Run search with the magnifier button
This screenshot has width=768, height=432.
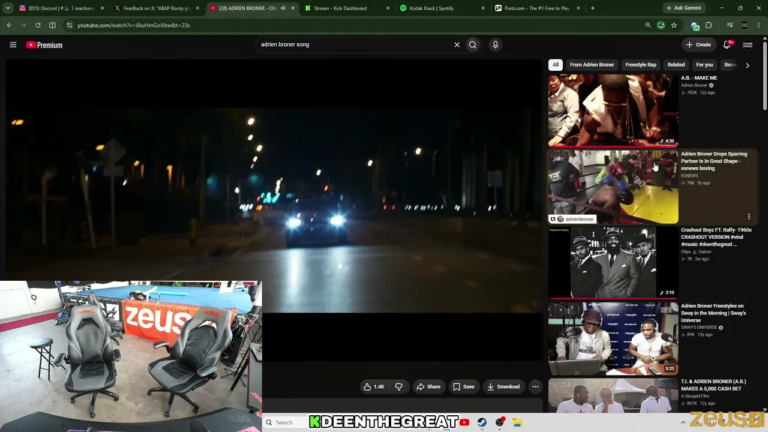[x=473, y=44]
